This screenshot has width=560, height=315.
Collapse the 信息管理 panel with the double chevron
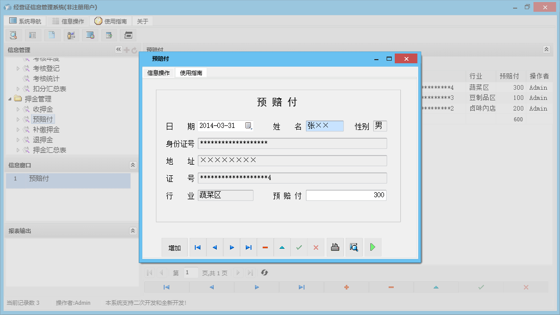tap(118, 49)
